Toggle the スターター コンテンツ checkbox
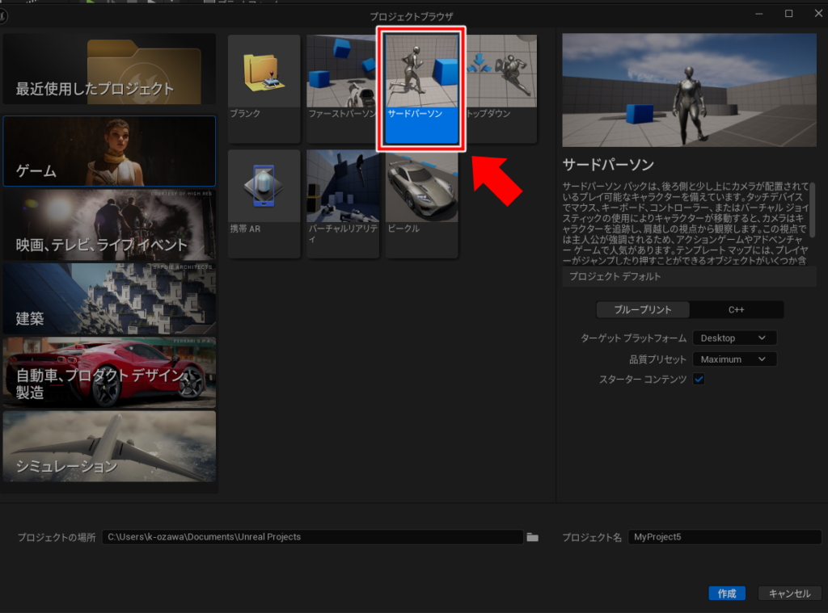Viewport: 828px width, 613px height. point(699,380)
